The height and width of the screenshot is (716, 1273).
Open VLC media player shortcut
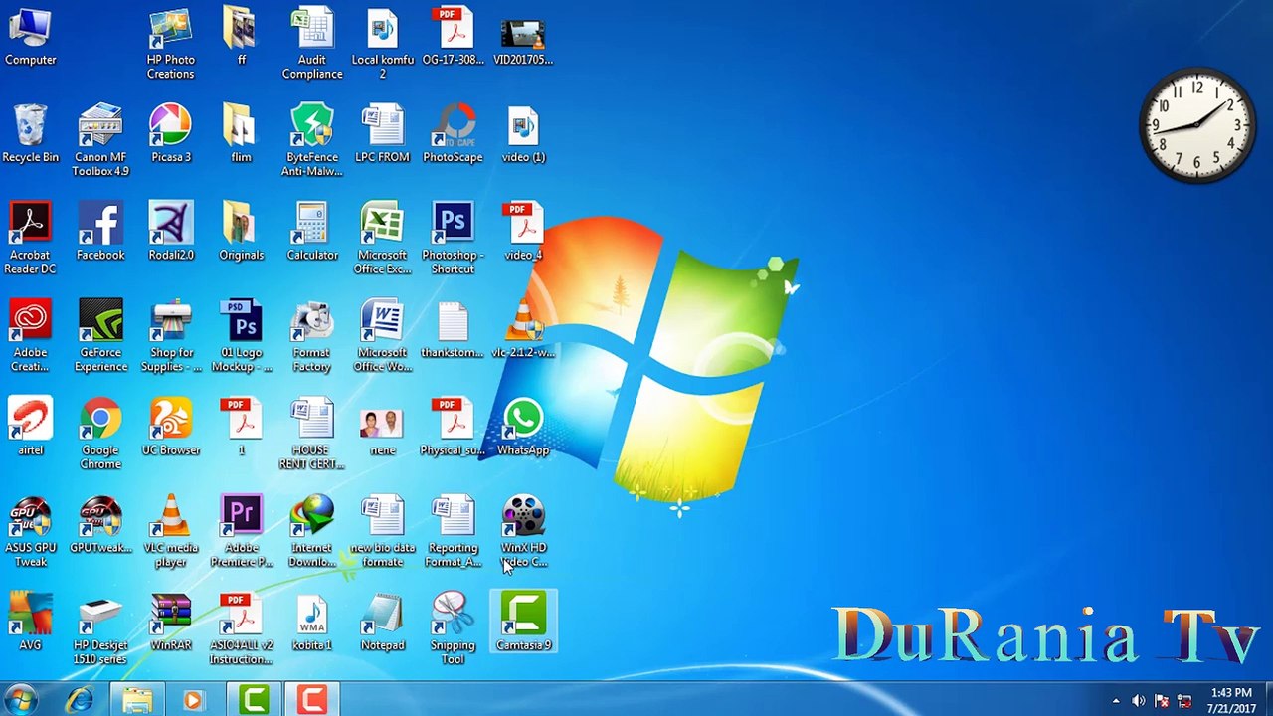tap(171, 531)
